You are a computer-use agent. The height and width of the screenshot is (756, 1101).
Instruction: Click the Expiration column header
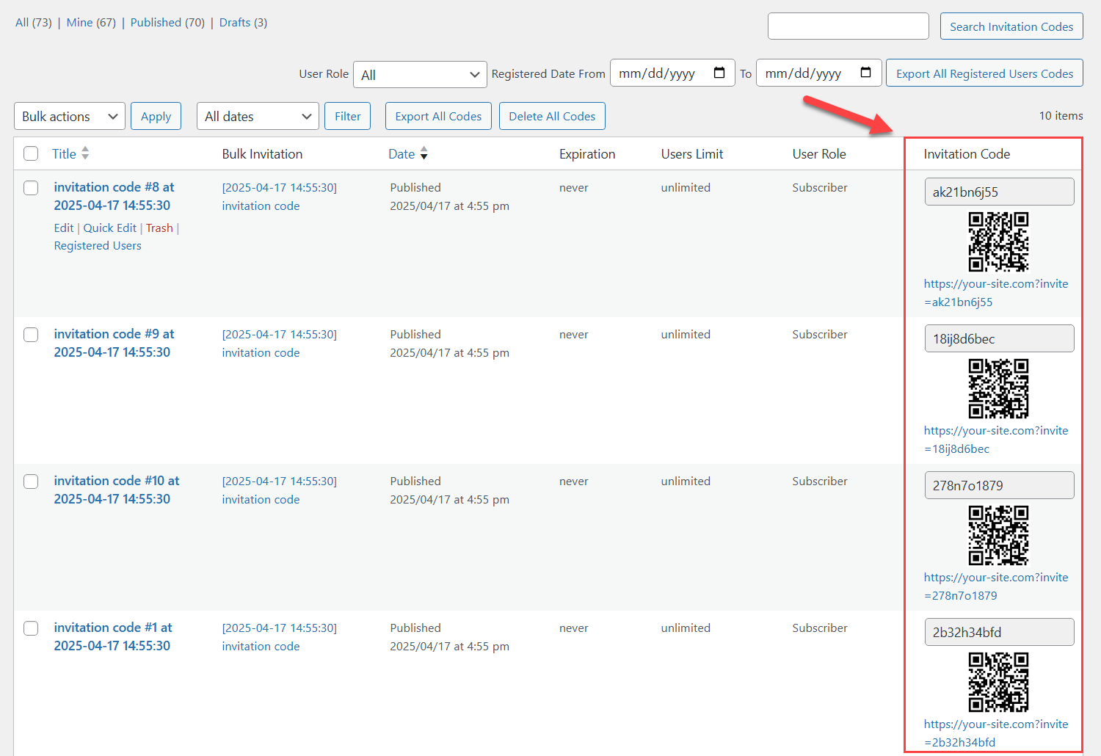(587, 153)
